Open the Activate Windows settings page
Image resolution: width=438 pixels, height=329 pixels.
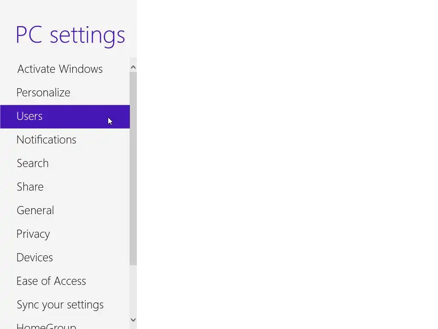(x=65, y=69)
